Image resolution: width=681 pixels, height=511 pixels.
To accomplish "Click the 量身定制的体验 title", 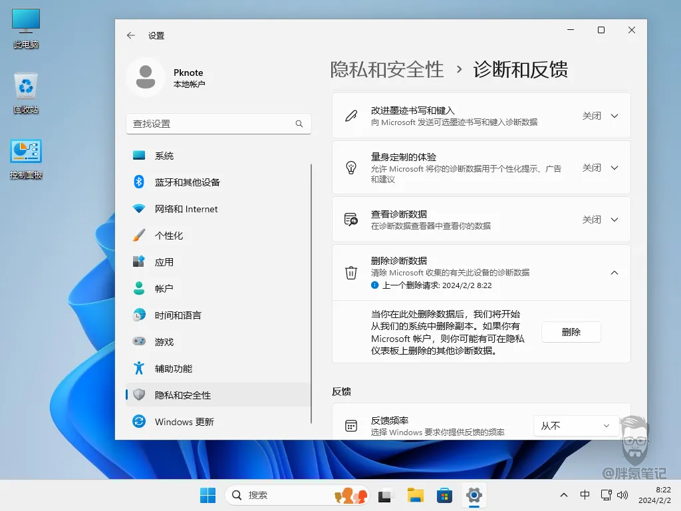I will [404, 157].
